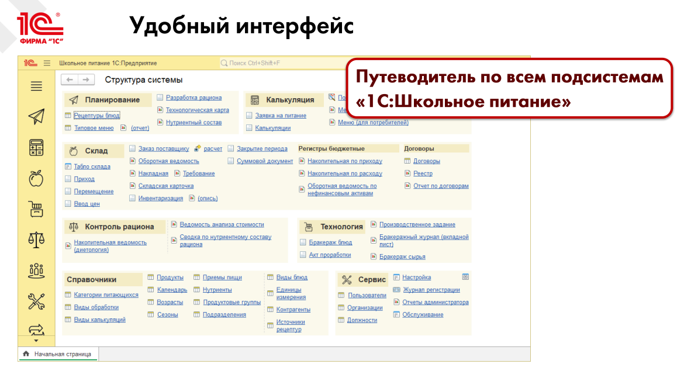Go forward with the right arrow button
Image resolution: width=684 pixels, height=371 pixels.
click(x=86, y=79)
